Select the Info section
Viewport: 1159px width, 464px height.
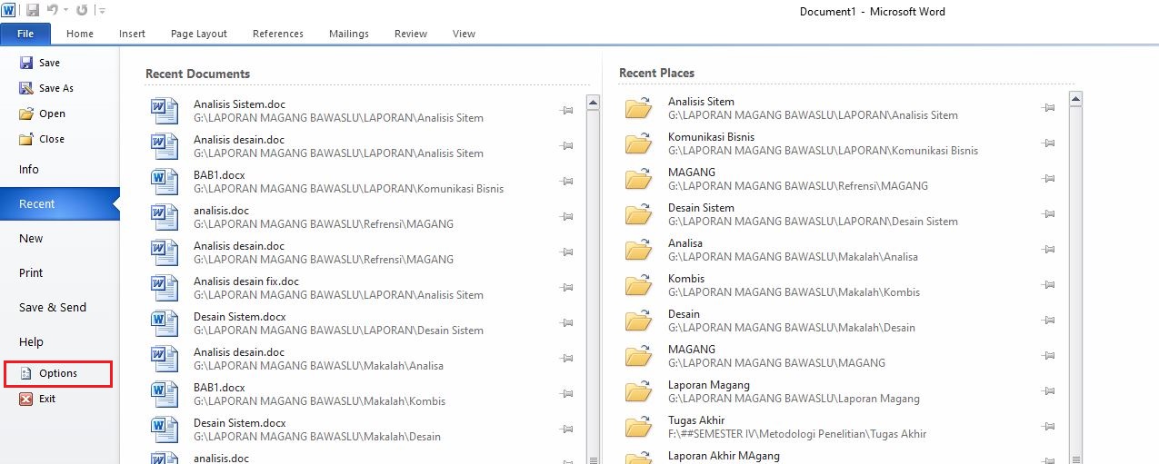pyautogui.click(x=59, y=170)
